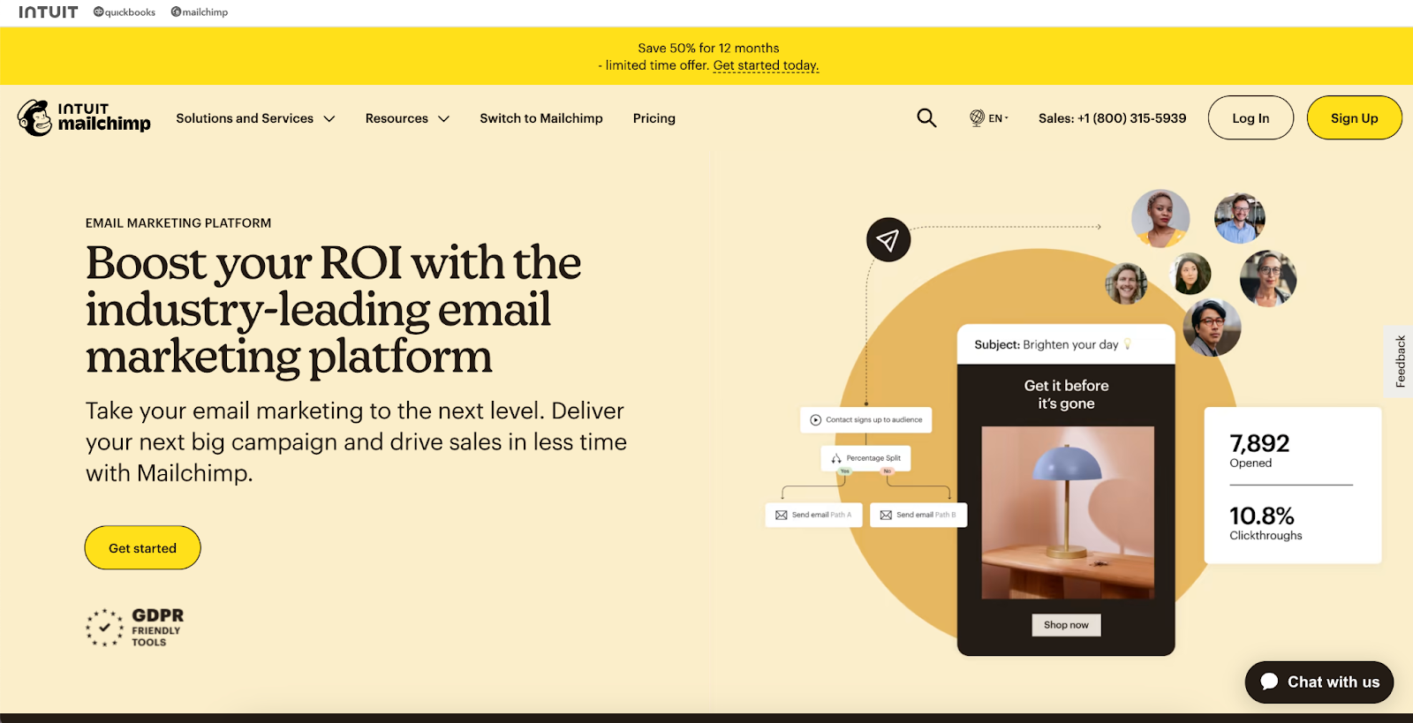Open the Feedback side tab

1400,361
